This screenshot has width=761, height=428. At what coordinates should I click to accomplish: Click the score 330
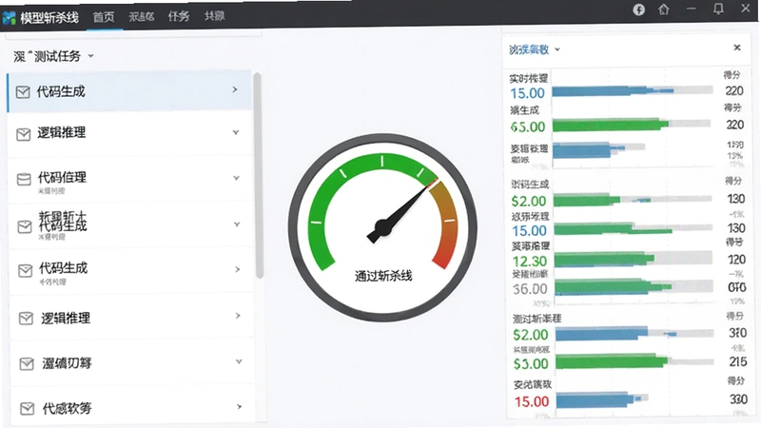[738, 399]
